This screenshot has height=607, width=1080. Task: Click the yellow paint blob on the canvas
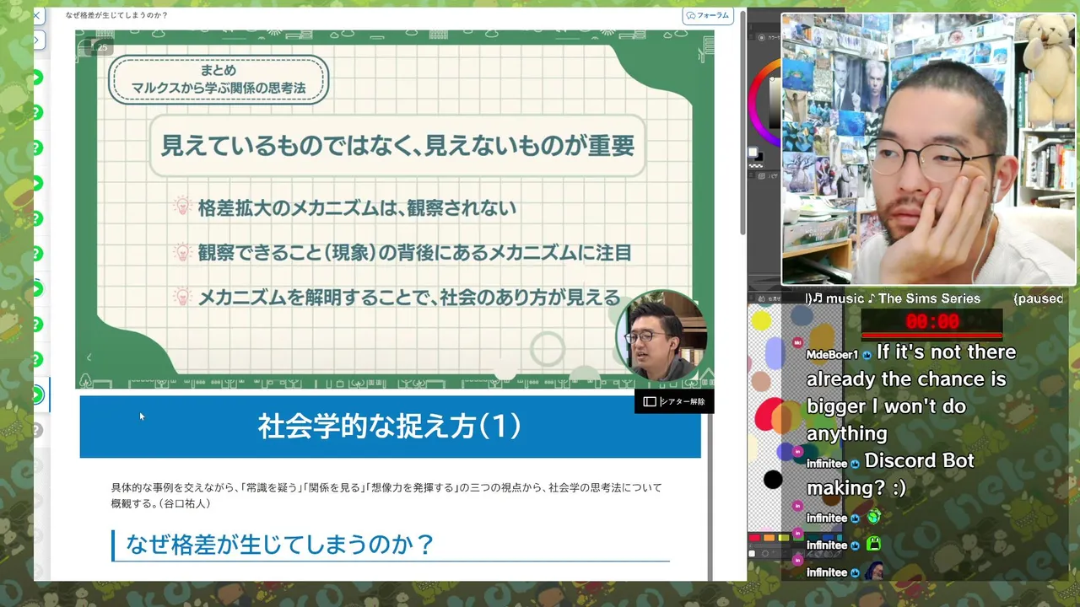(x=761, y=320)
